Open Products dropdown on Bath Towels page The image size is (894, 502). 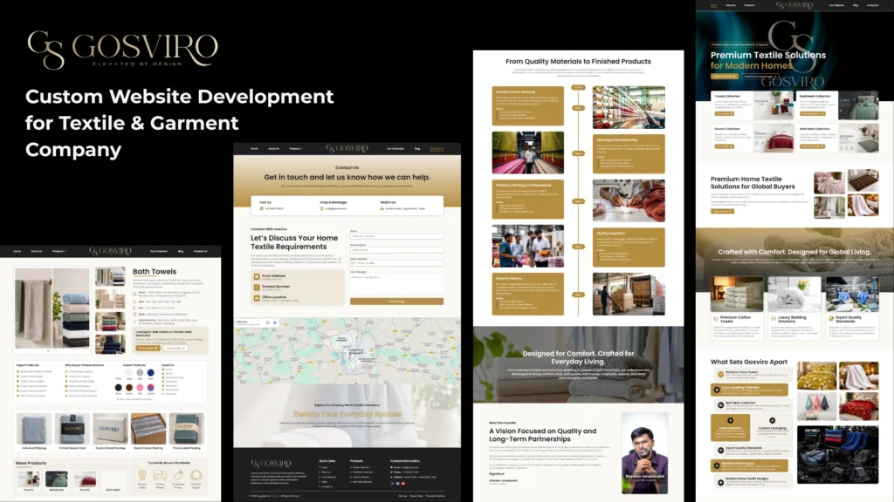coord(58,251)
